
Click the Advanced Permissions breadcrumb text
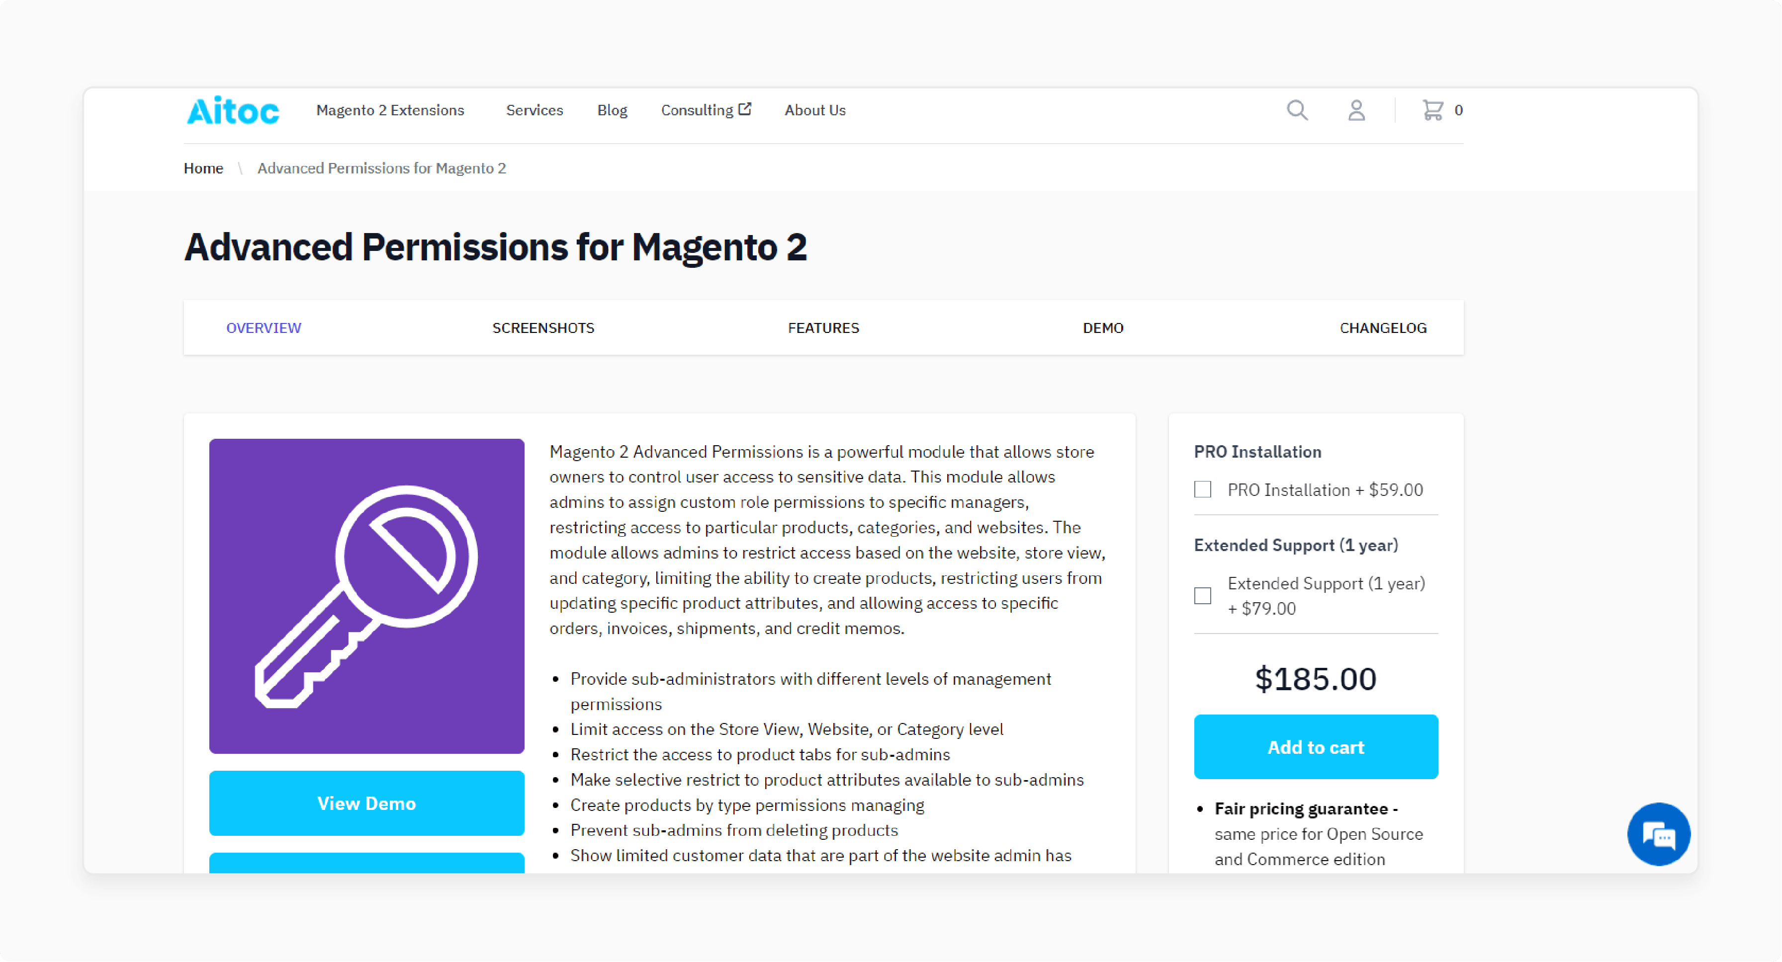382,168
